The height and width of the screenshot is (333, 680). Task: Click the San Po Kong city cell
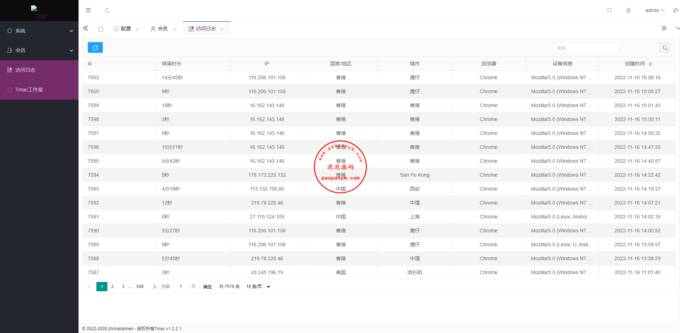415,175
